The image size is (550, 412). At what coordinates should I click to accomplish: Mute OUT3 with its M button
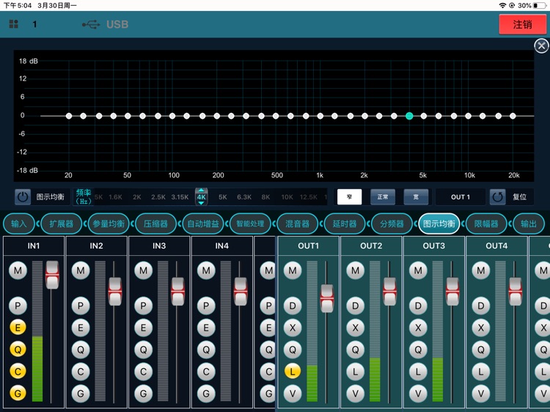(x=418, y=271)
